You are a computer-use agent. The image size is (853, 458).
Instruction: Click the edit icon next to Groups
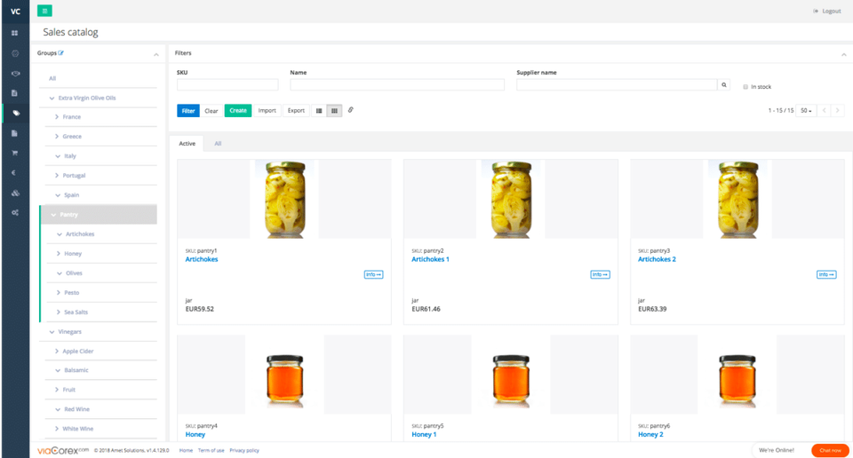pyautogui.click(x=61, y=53)
